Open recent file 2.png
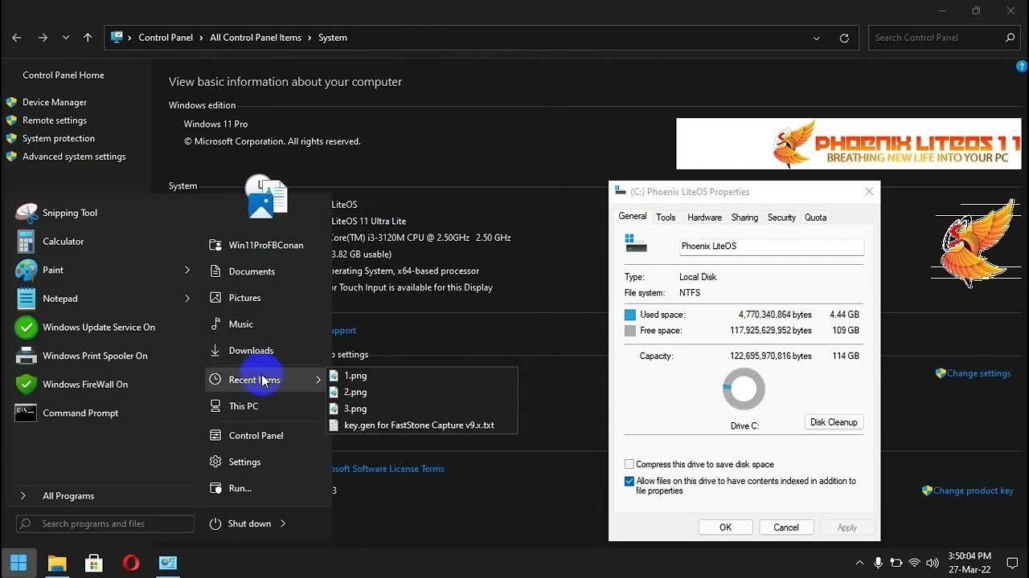Image resolution: width=1029 pixels, height=578 pixels. pyautogui.click(x=355, y=393)
